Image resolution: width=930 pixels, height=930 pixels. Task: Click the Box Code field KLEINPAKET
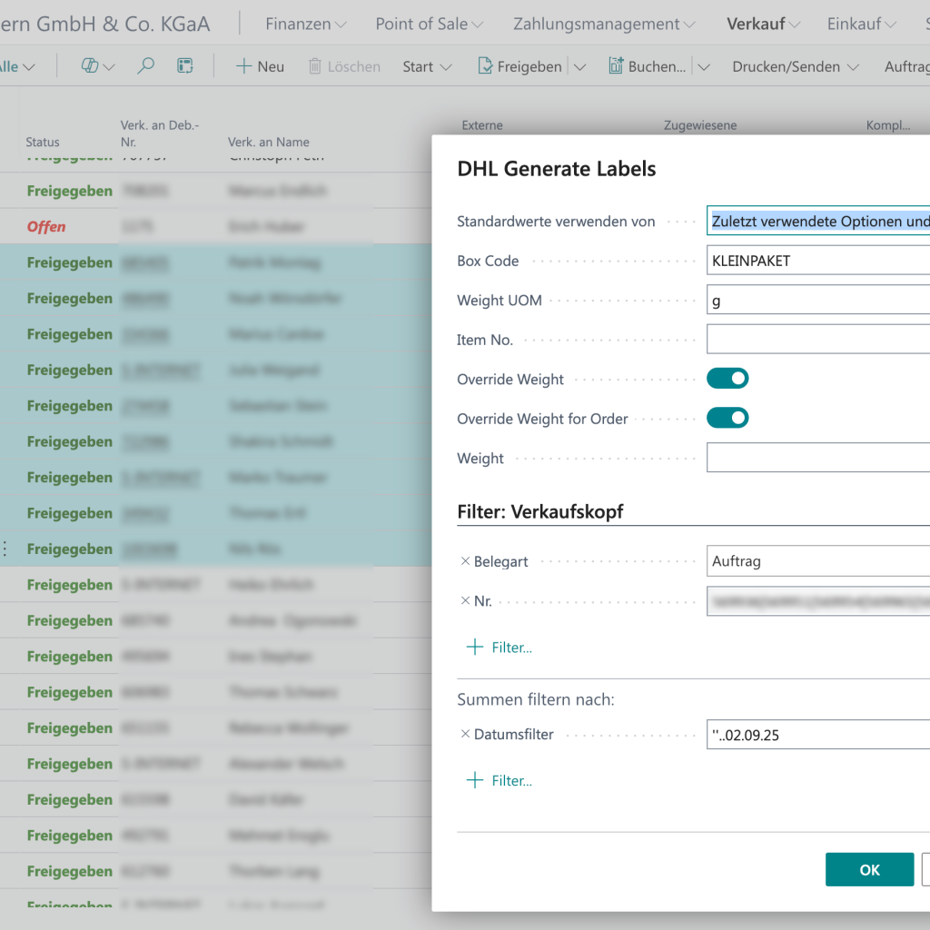tap(818, 261)
